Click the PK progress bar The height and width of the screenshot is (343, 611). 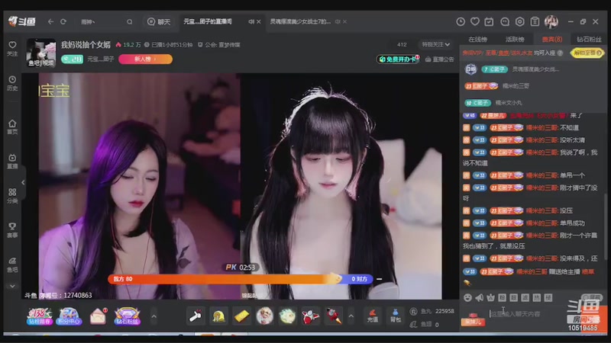point(240,279)
